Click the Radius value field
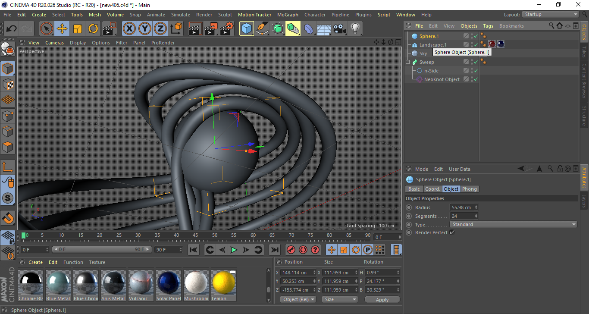This screenshot has width=589, height=314. 464,207
